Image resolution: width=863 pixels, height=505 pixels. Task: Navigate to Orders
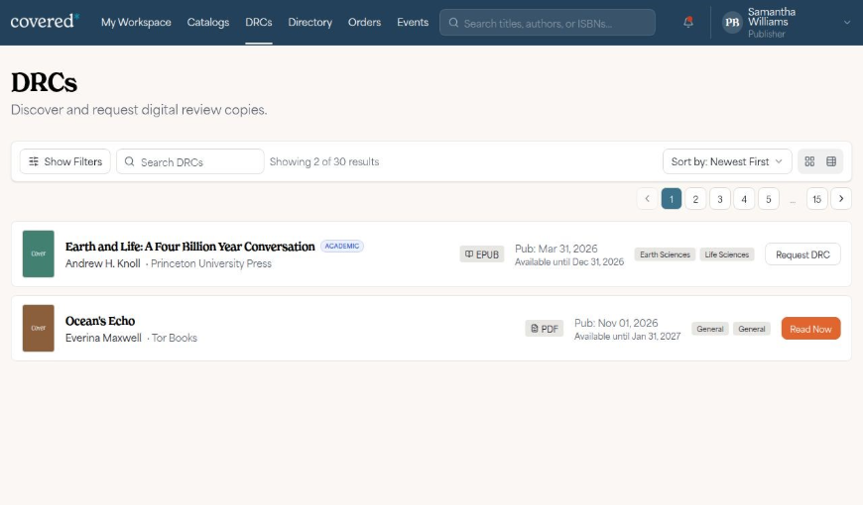tap(364, 23)
